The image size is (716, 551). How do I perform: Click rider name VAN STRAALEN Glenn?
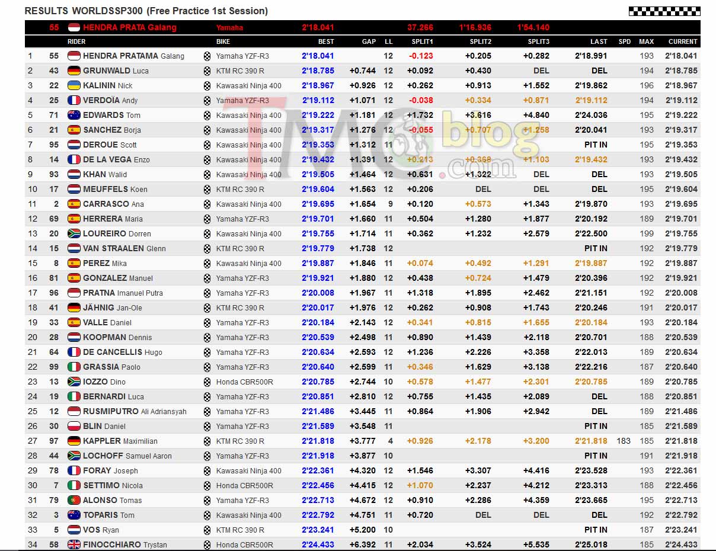[124, 248]
